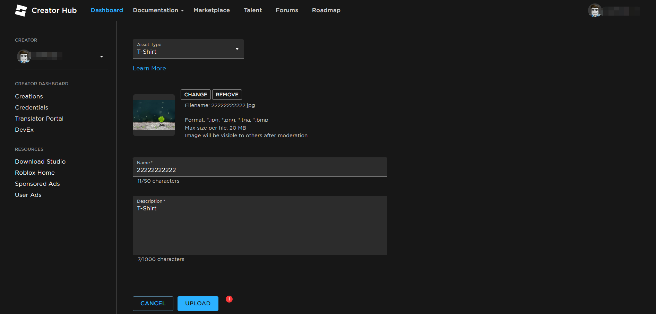Click the Roblox Creator Hub logo

point(21,10)
